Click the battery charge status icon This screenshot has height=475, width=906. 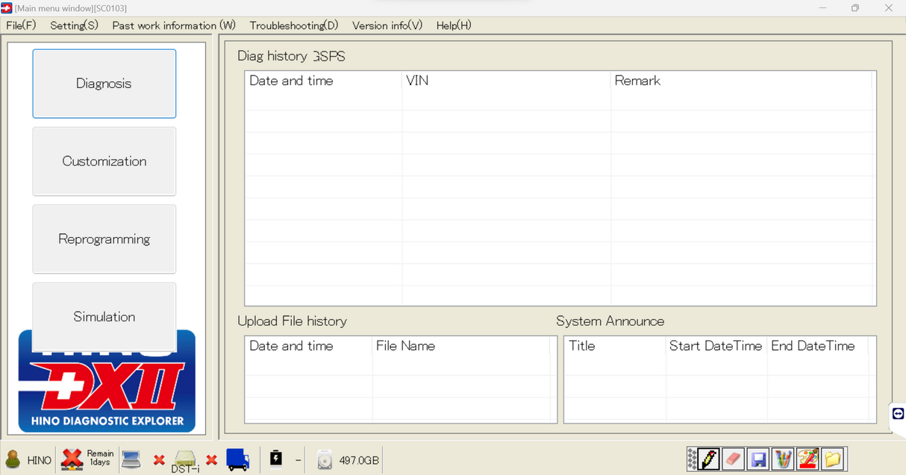point(276,459)
